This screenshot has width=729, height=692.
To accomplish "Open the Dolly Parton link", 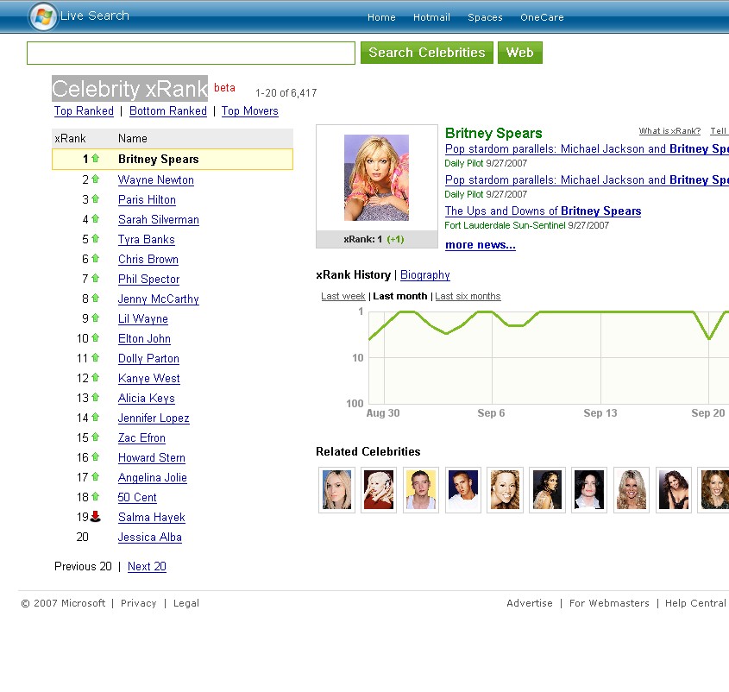I will (148, 359).
